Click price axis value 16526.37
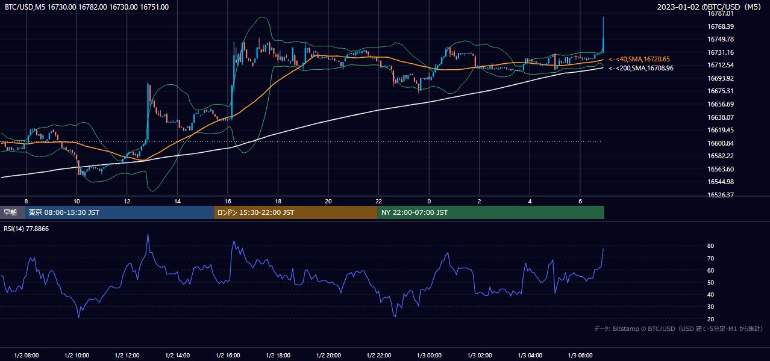This screenshot has height=361, width=770. (x=721, y=195)
